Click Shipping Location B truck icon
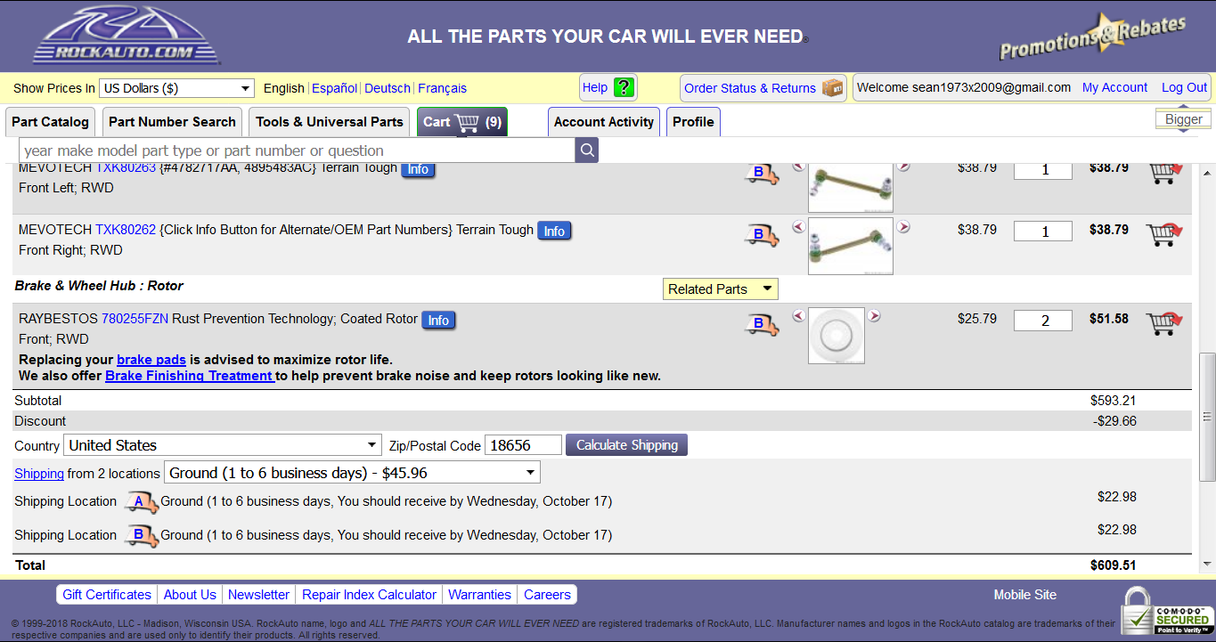This screenshot has width=1216, height=642. click(x=140, y=536)
